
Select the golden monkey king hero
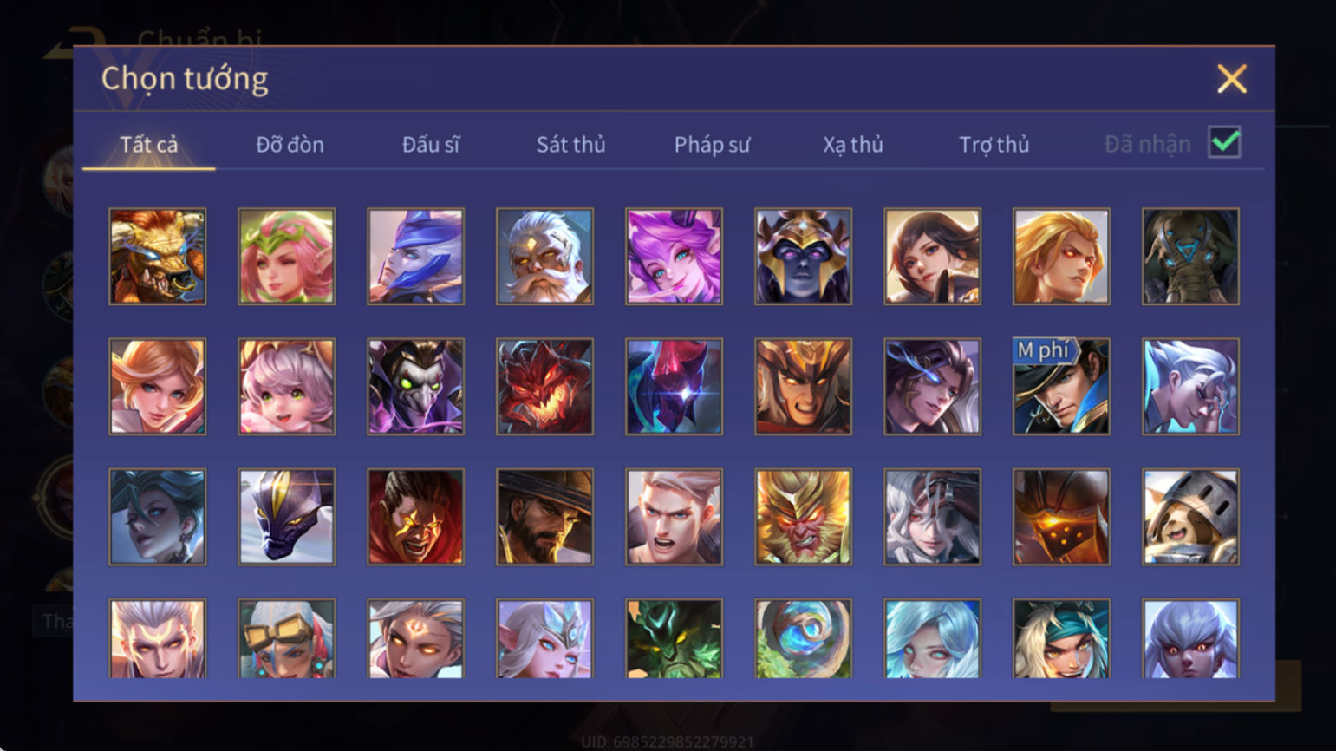tap(803, 517)
